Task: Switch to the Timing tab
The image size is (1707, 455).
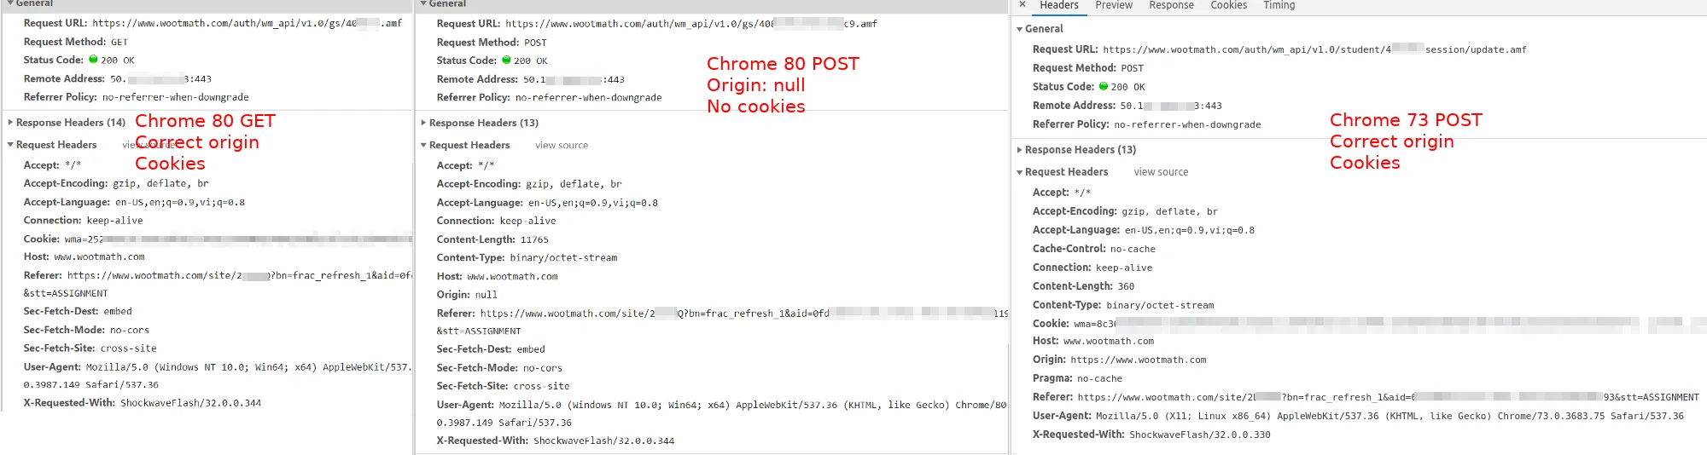Action: pyautogui.click(x=1279, y=5)
